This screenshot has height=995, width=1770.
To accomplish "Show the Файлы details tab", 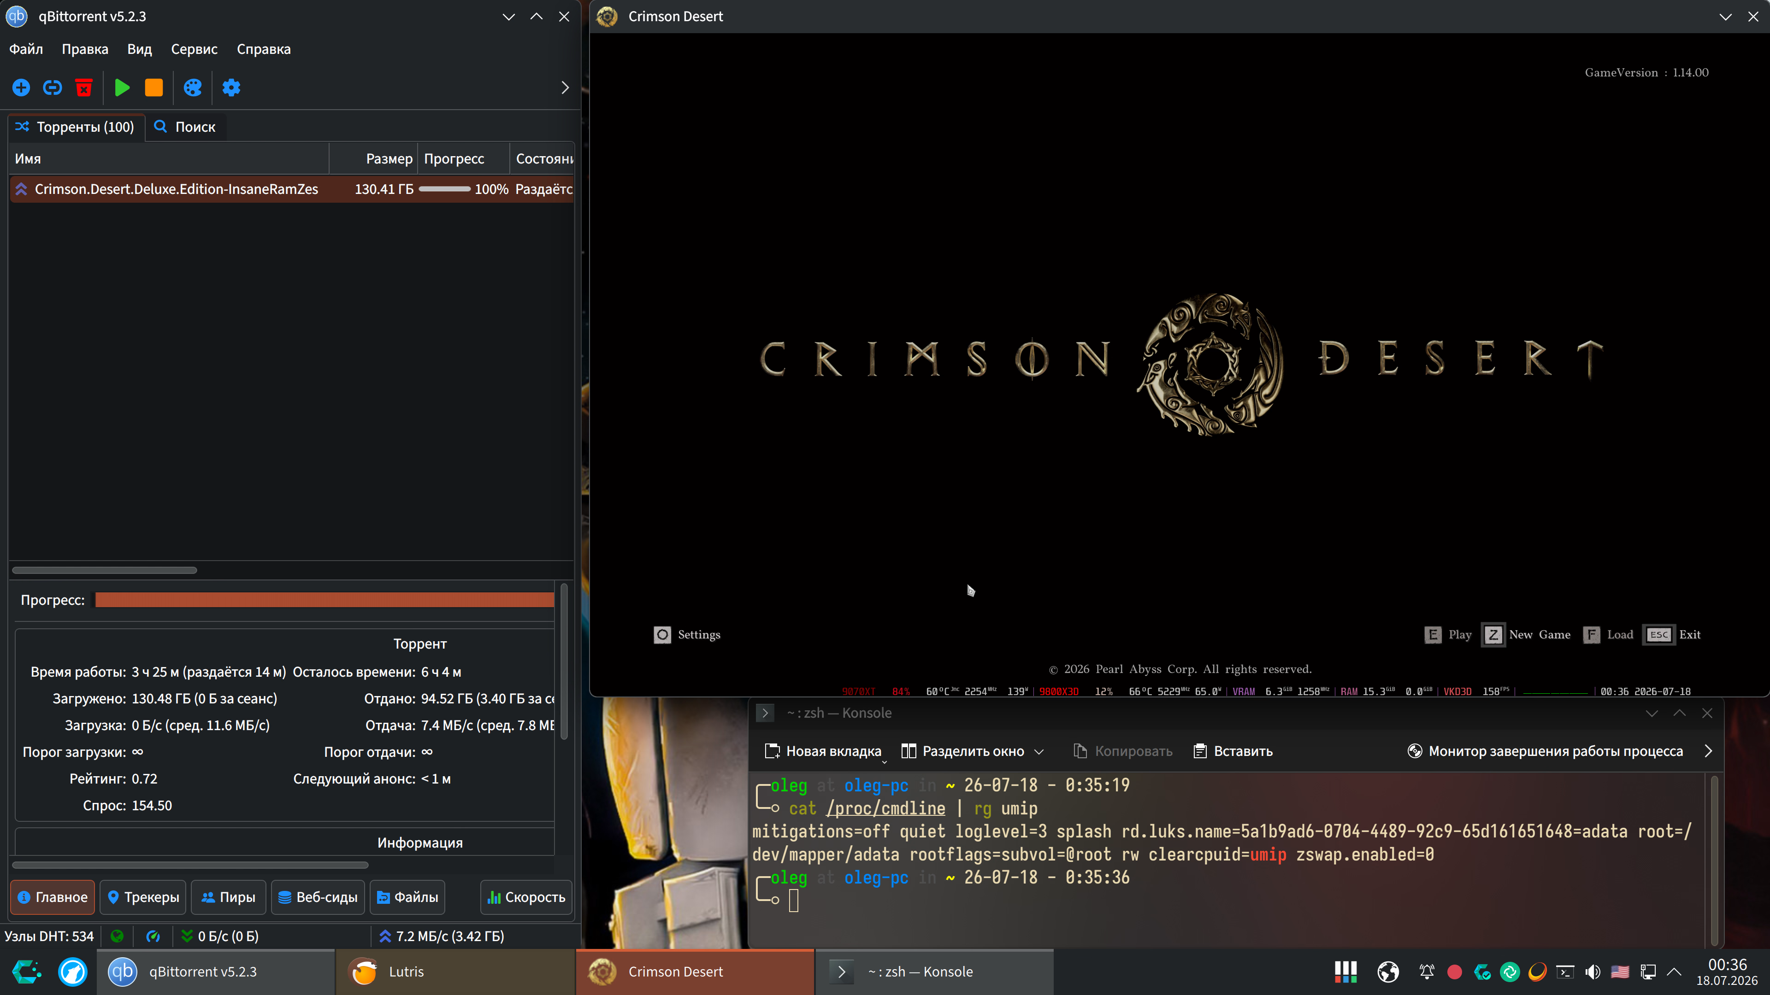I will point(407,897).
